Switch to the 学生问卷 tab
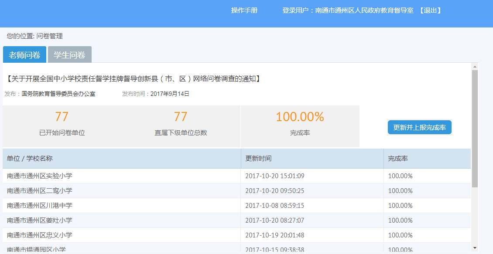 (69, 55)
